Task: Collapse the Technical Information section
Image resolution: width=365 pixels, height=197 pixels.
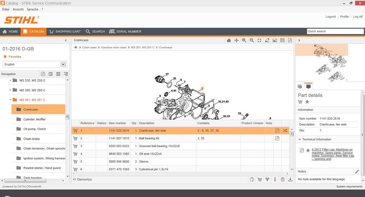Action: (299, 139)
